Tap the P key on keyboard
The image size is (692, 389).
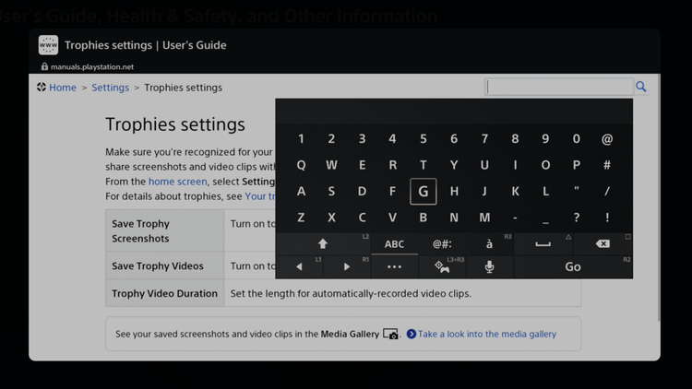[577, 165]
